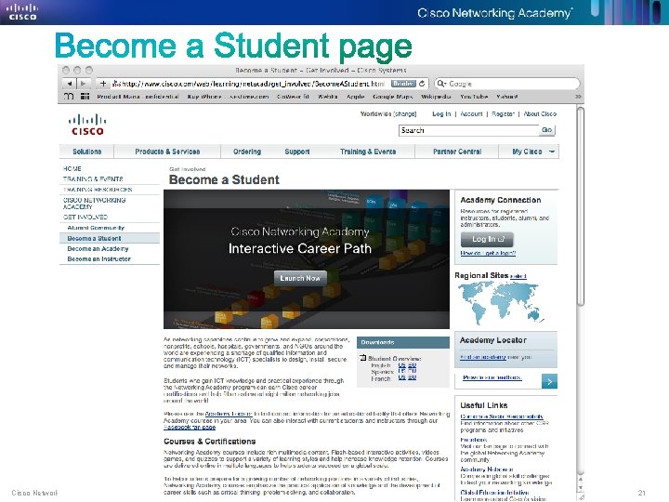The image size is (669, 502).
Task: Click the blue feedback arrow button
Action: 549,381
